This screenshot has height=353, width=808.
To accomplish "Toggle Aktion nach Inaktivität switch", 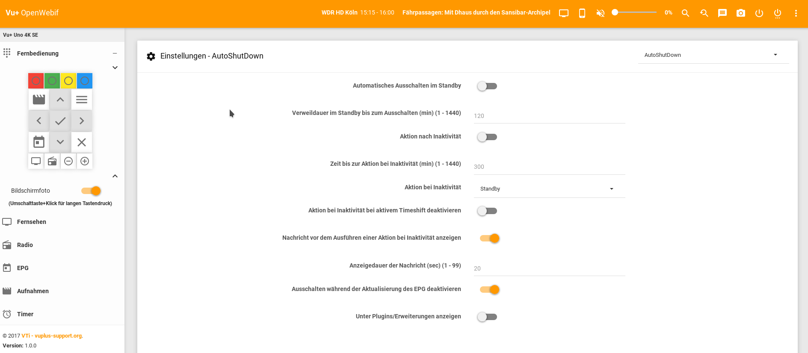I will pos(487,137).
